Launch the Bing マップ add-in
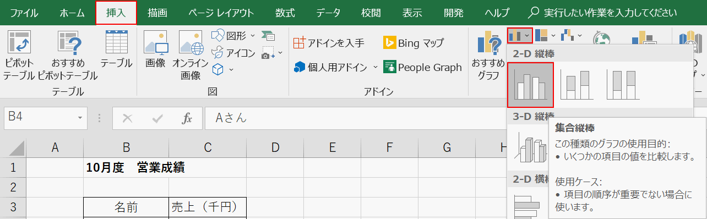The image size is (707, 219). [414, 42]
